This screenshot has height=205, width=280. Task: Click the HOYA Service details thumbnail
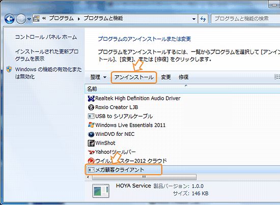click(101, 191)
